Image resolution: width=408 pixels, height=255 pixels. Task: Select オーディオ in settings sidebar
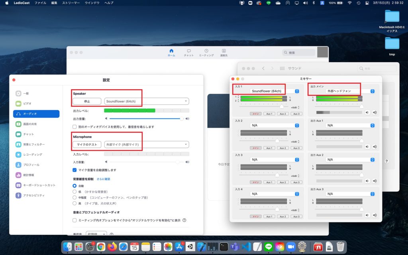pyautogui.click(x=36, y=114)
